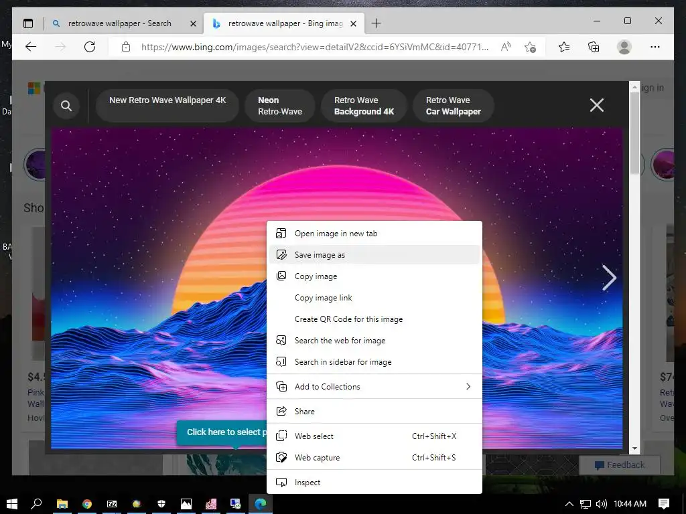Choose 'Save image as' from context menu
Screen dimensions: 686x514
(x=374, y=255)
